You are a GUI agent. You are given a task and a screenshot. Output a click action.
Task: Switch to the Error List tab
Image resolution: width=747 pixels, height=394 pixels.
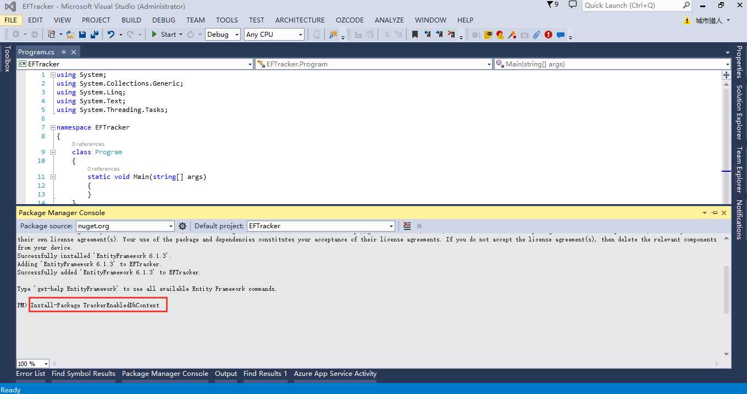(31, 374)
